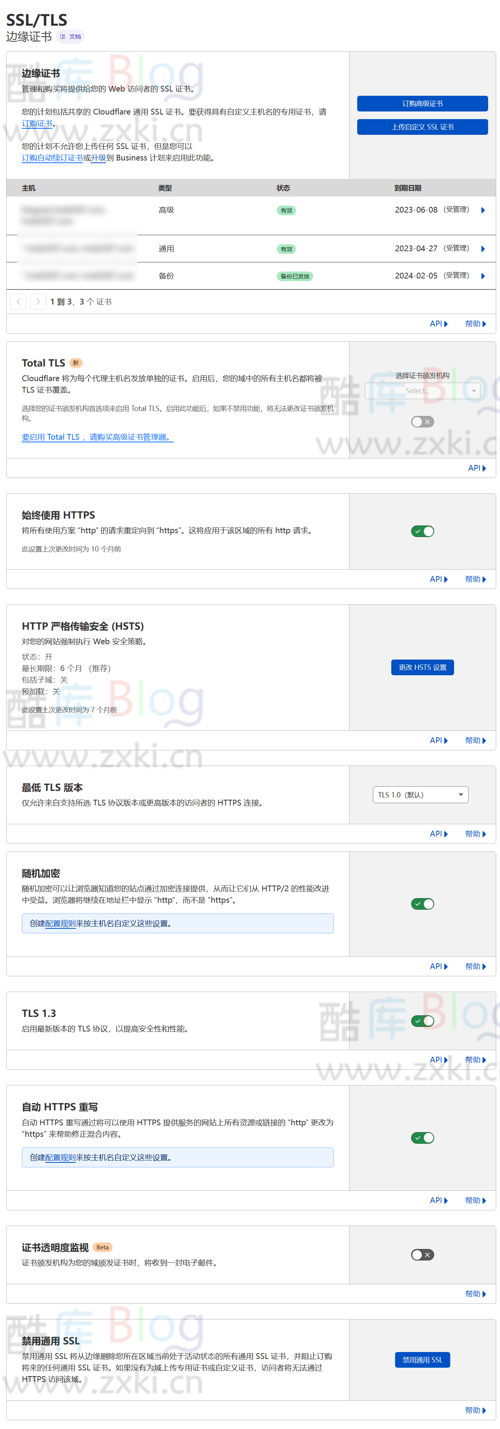This screenshot has width=500, height=1429.
Task: Toggle the Total TLS switch
Action: tap(422, 422)
